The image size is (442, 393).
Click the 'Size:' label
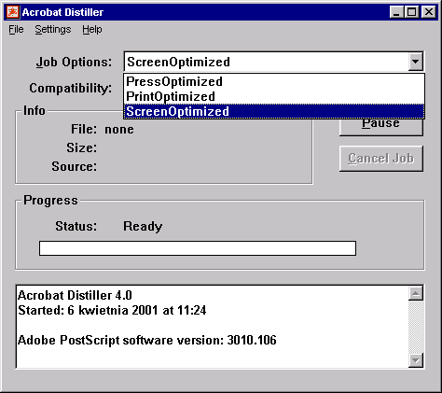point(81,147)
